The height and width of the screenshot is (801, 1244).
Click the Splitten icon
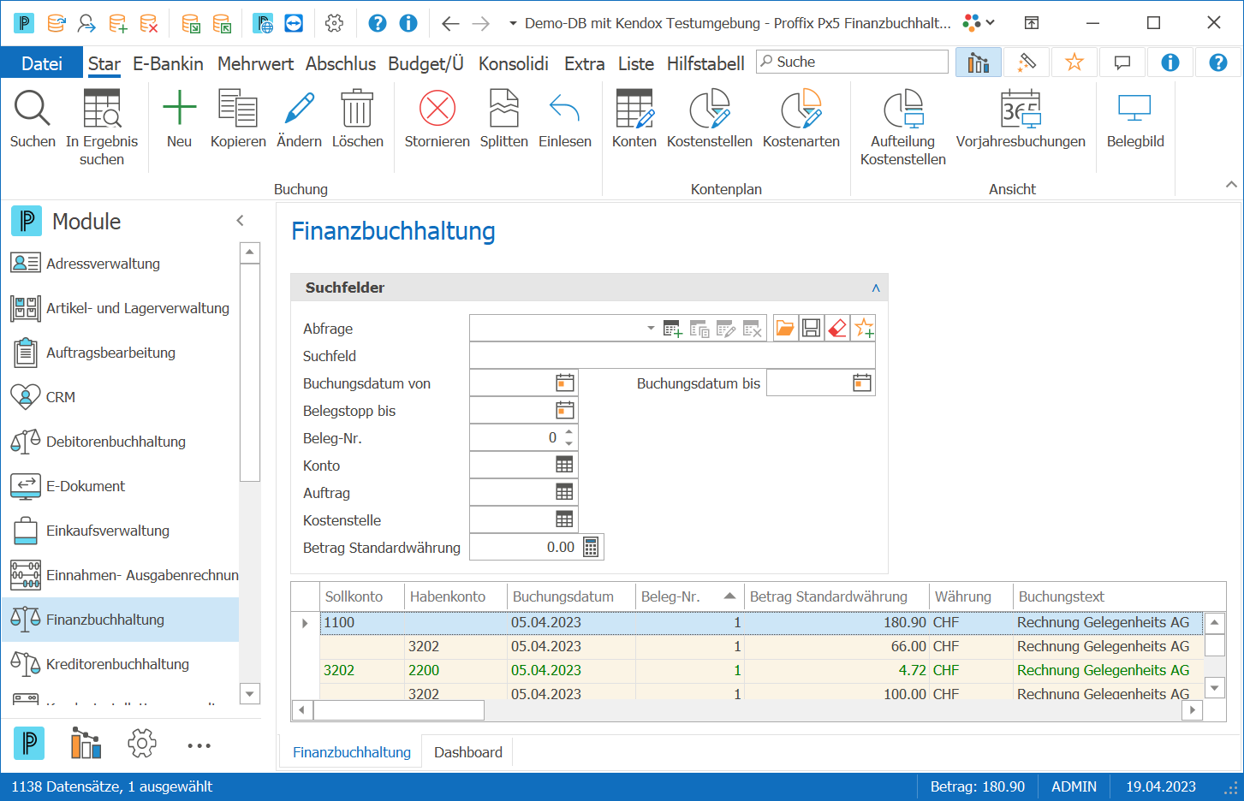point(503,109)
